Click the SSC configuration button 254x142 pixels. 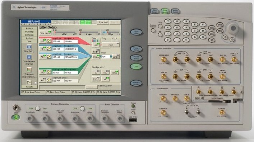[105, 72]
